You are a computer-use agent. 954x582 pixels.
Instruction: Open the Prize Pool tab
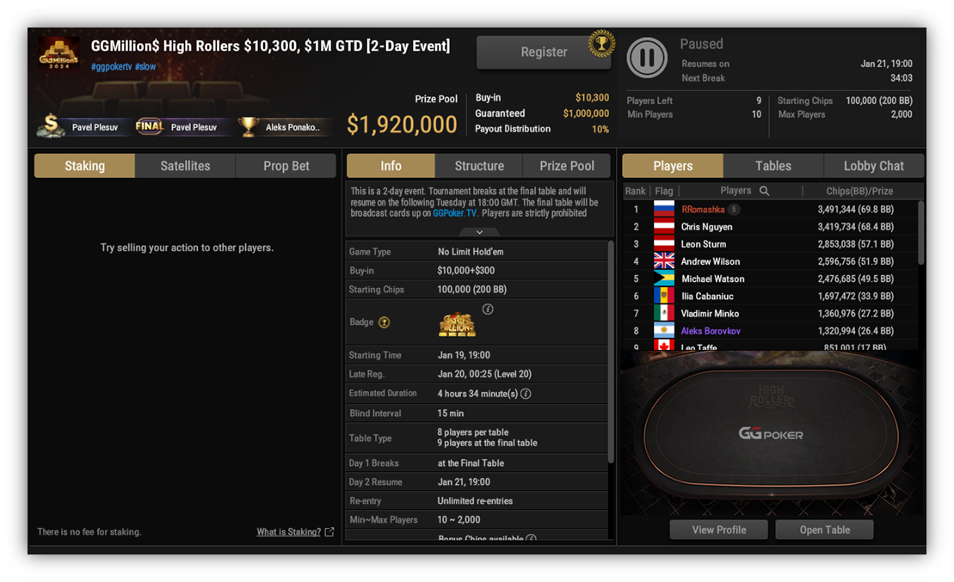coord(566,166)
